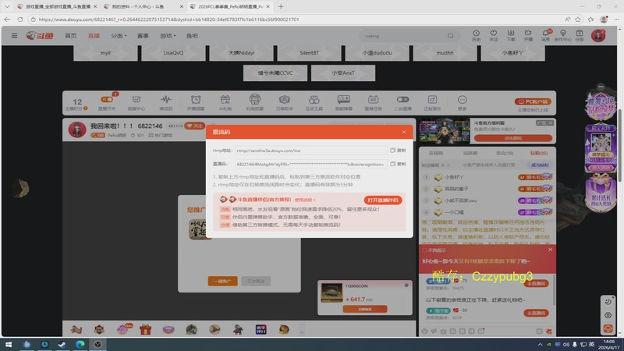Screen dimensions: 624x351
Task: Click the 一键推广 orange button
Action: [222, 281]
